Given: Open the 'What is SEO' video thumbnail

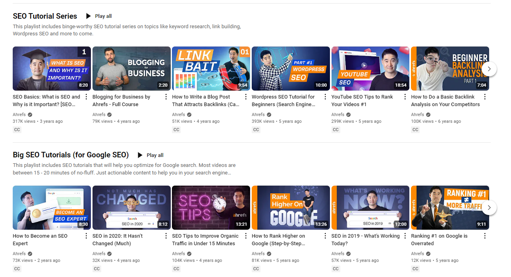Looking at the screenshot, I should coord(52,69).
